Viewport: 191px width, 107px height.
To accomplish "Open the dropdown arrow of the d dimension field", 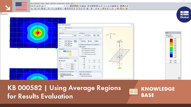I will [x=68, y=51].
